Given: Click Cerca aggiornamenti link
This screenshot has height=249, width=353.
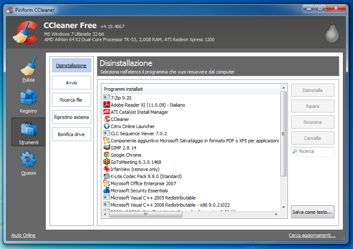Looking at the screenshot, I should coord(312,235).
